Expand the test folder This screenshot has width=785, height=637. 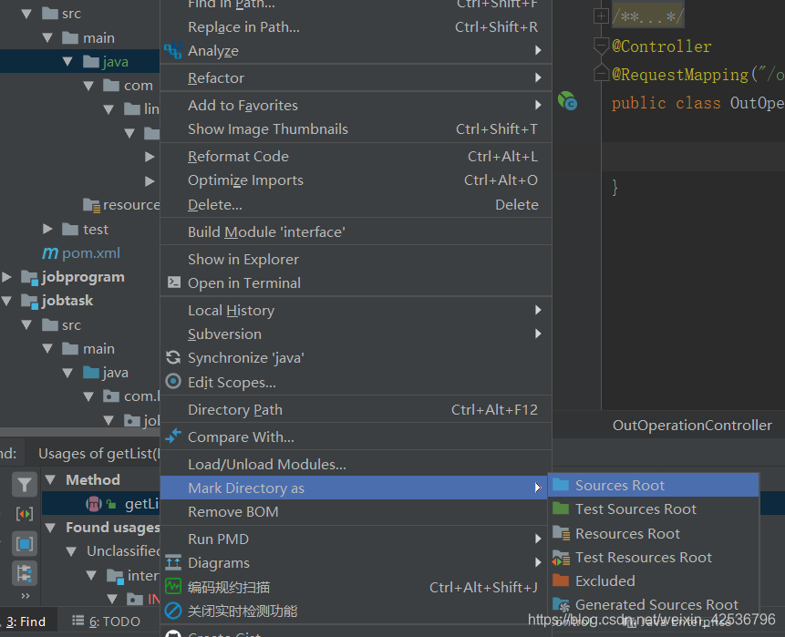tap(47, 229)
